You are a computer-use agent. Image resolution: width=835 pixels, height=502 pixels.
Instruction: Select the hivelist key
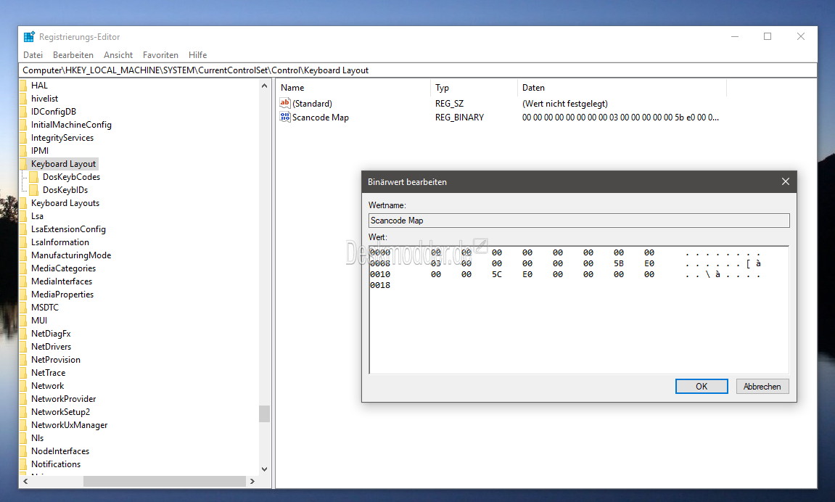(x=44, y=99)
